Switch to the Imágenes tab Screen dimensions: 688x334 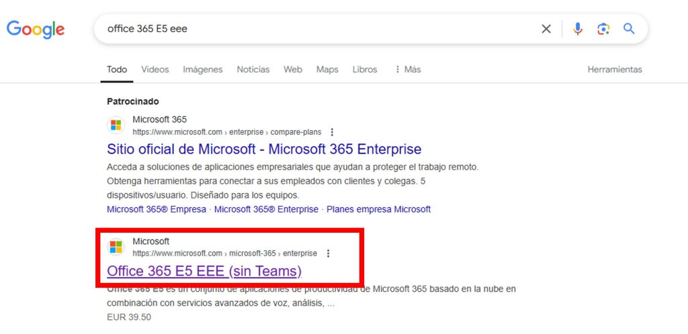click(x=202, y=70)
